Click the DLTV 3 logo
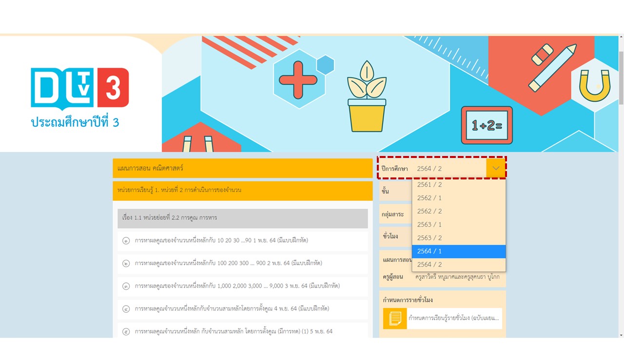This screenshot has height=351, width=624. [x=79, y=87]
